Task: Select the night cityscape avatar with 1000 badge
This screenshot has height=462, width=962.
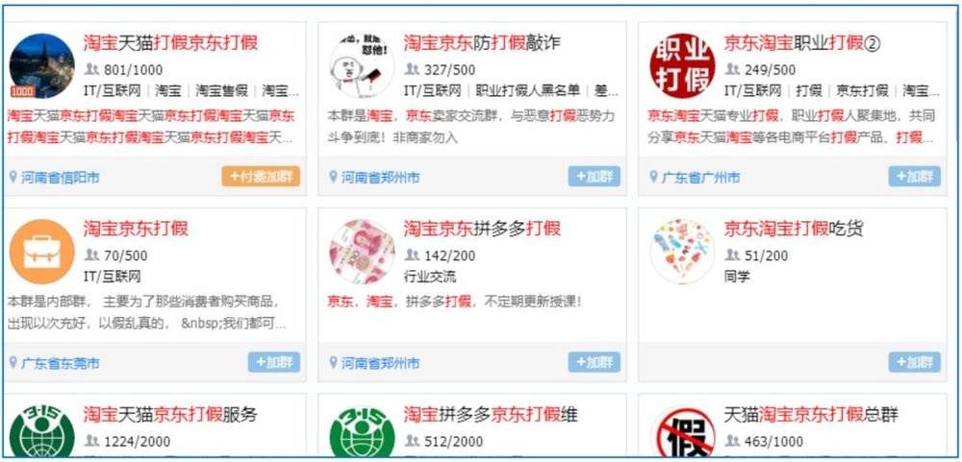Action: pos(41,65)
